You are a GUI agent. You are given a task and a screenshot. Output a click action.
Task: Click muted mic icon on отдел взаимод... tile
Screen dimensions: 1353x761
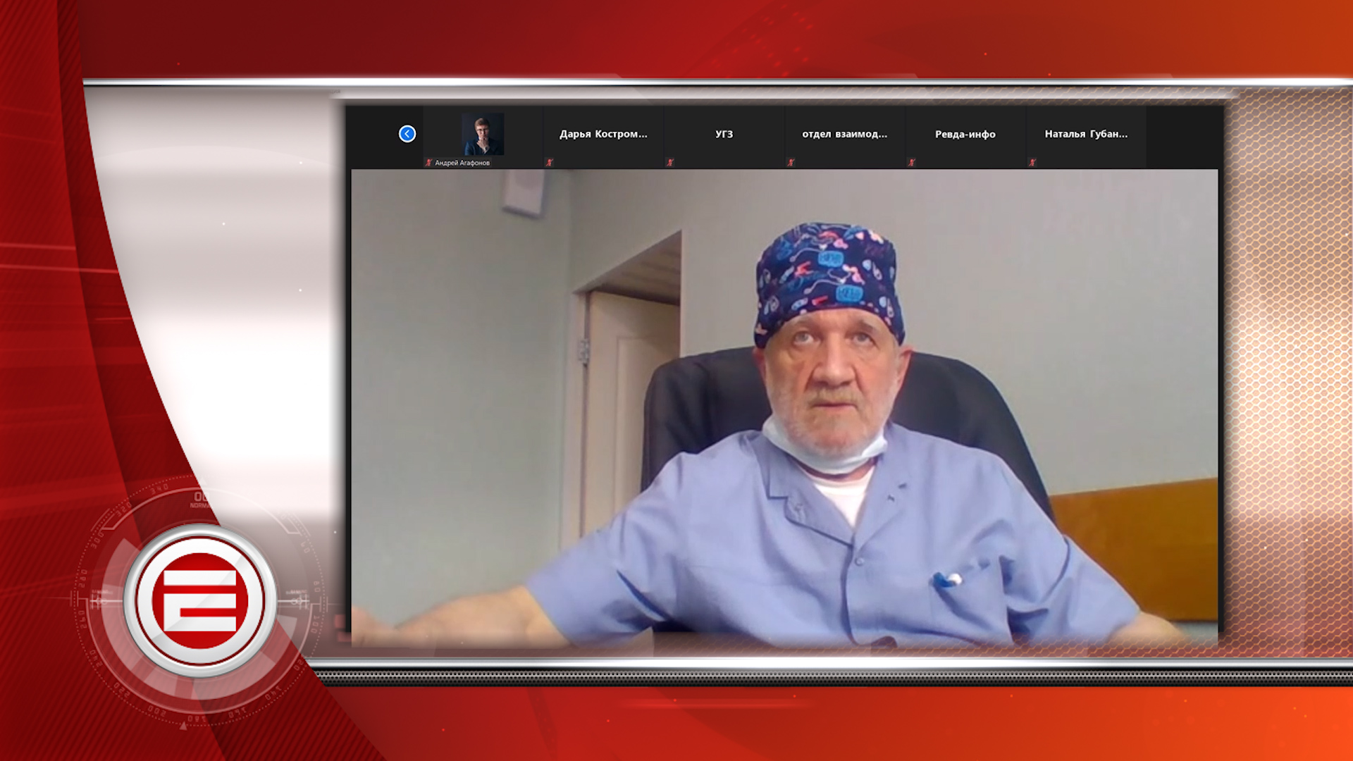click(x=791, y=163)
